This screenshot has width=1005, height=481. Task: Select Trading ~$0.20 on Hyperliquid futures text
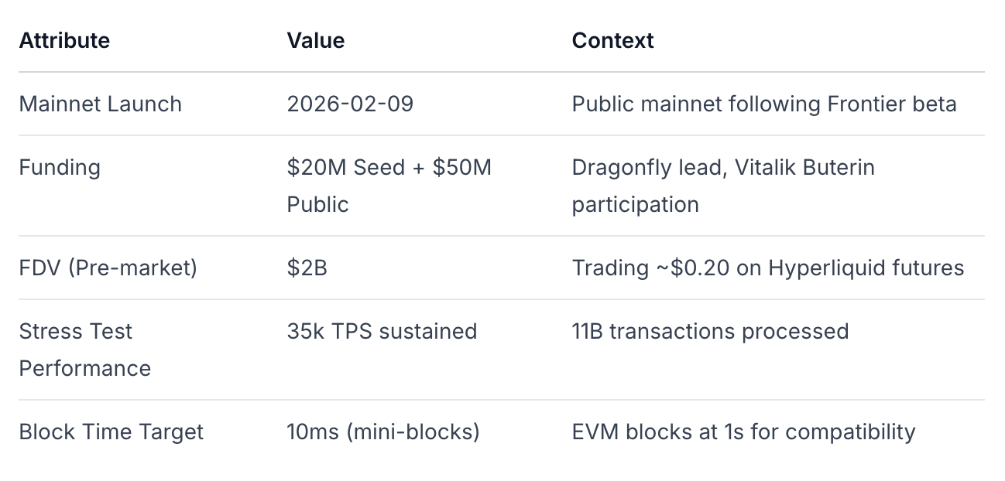(x=768, y=268)
